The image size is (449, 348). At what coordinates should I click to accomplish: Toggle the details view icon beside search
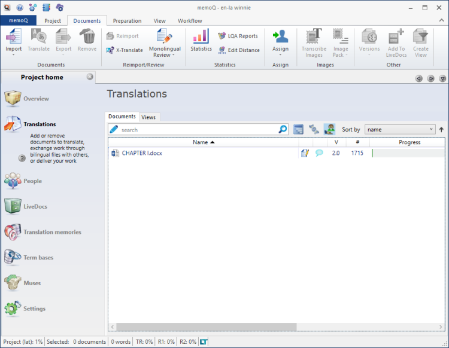coord(298,129)
